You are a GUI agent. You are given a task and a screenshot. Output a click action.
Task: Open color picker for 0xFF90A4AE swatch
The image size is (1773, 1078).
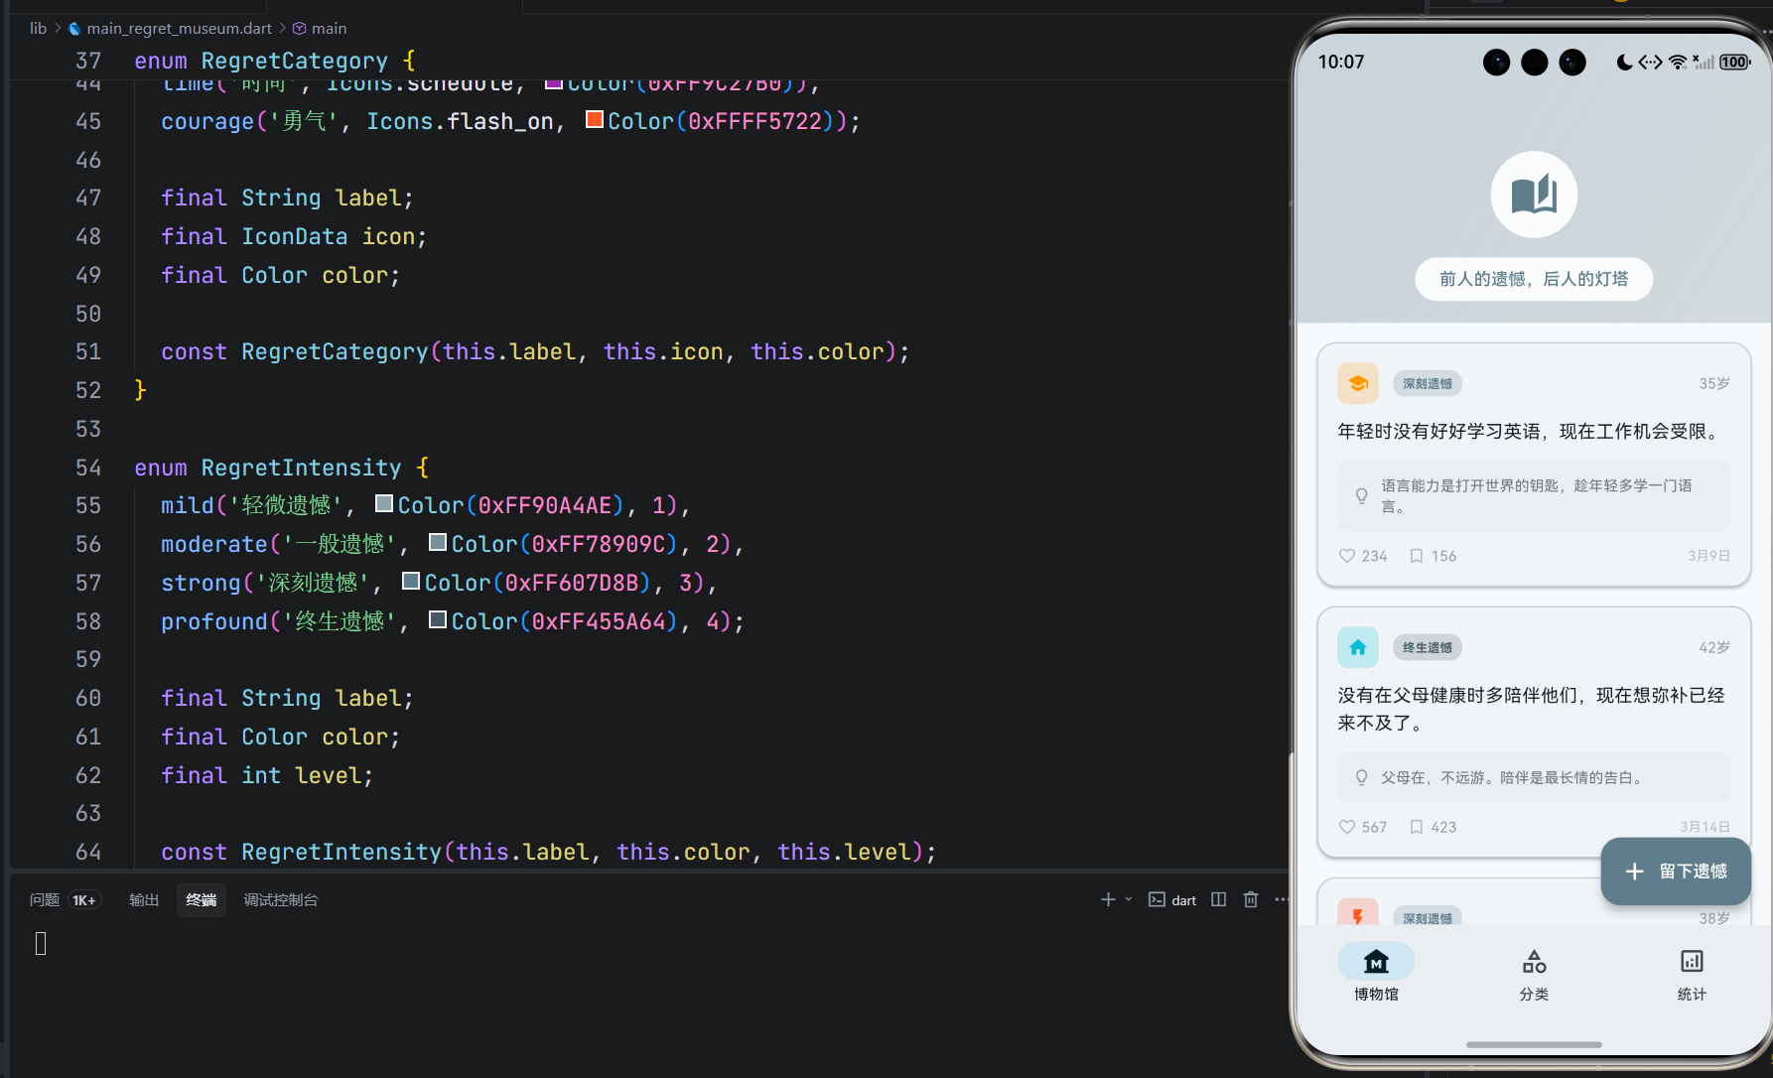click(x=384, y=504)
